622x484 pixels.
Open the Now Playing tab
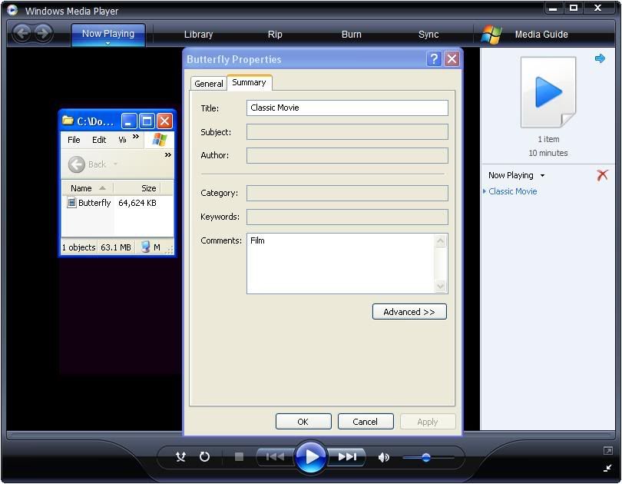pos(108,34)
